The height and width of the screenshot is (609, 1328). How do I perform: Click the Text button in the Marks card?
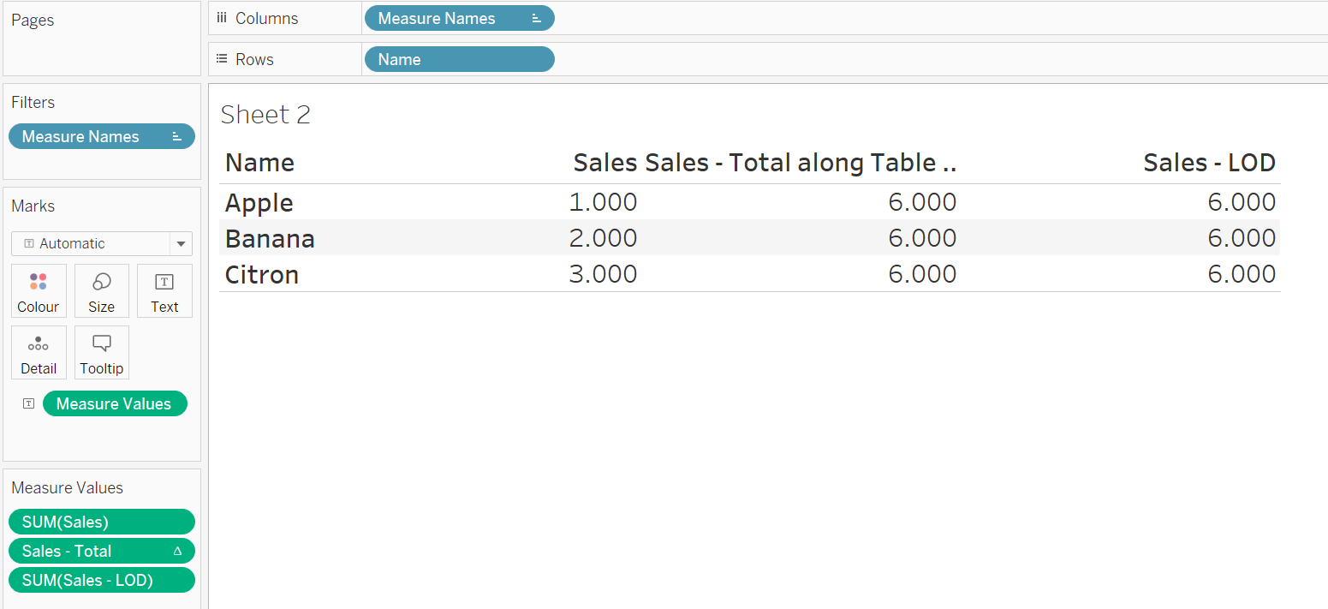click(x=164, y=290)
